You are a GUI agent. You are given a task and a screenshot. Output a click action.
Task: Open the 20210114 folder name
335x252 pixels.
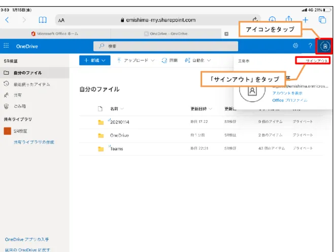[120, 122]
